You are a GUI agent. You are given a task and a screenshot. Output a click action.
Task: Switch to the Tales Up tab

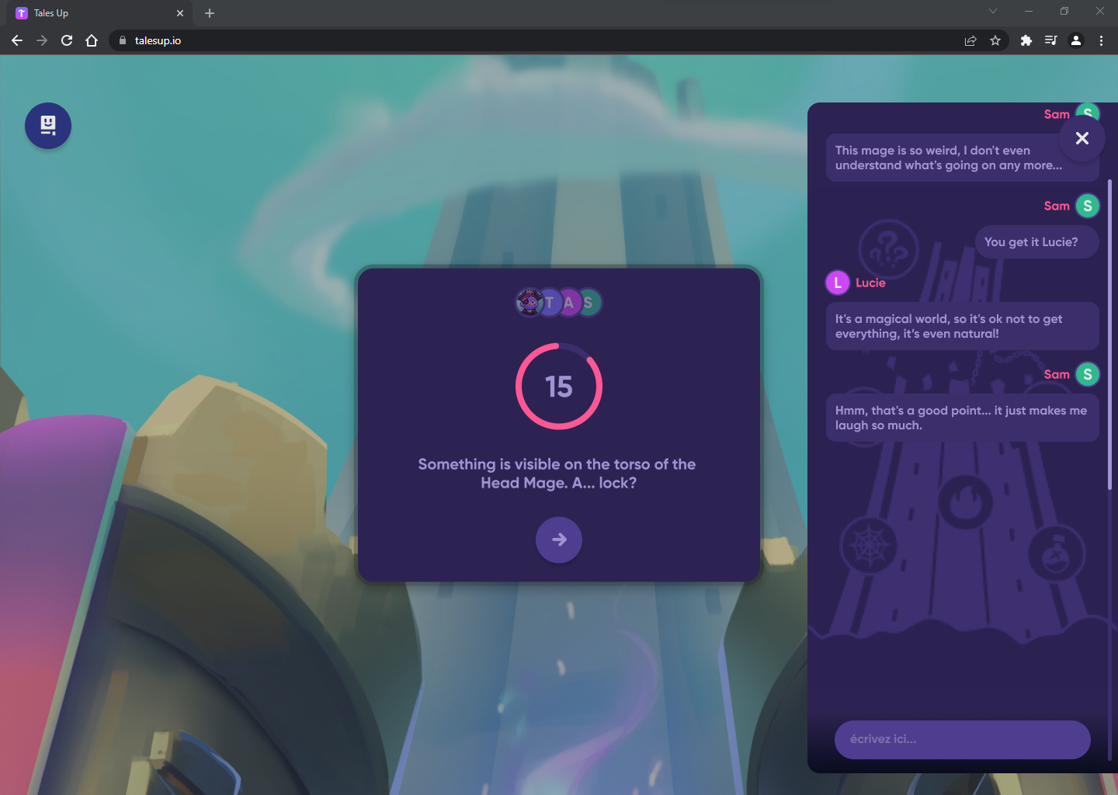click(x=93, y=12)
